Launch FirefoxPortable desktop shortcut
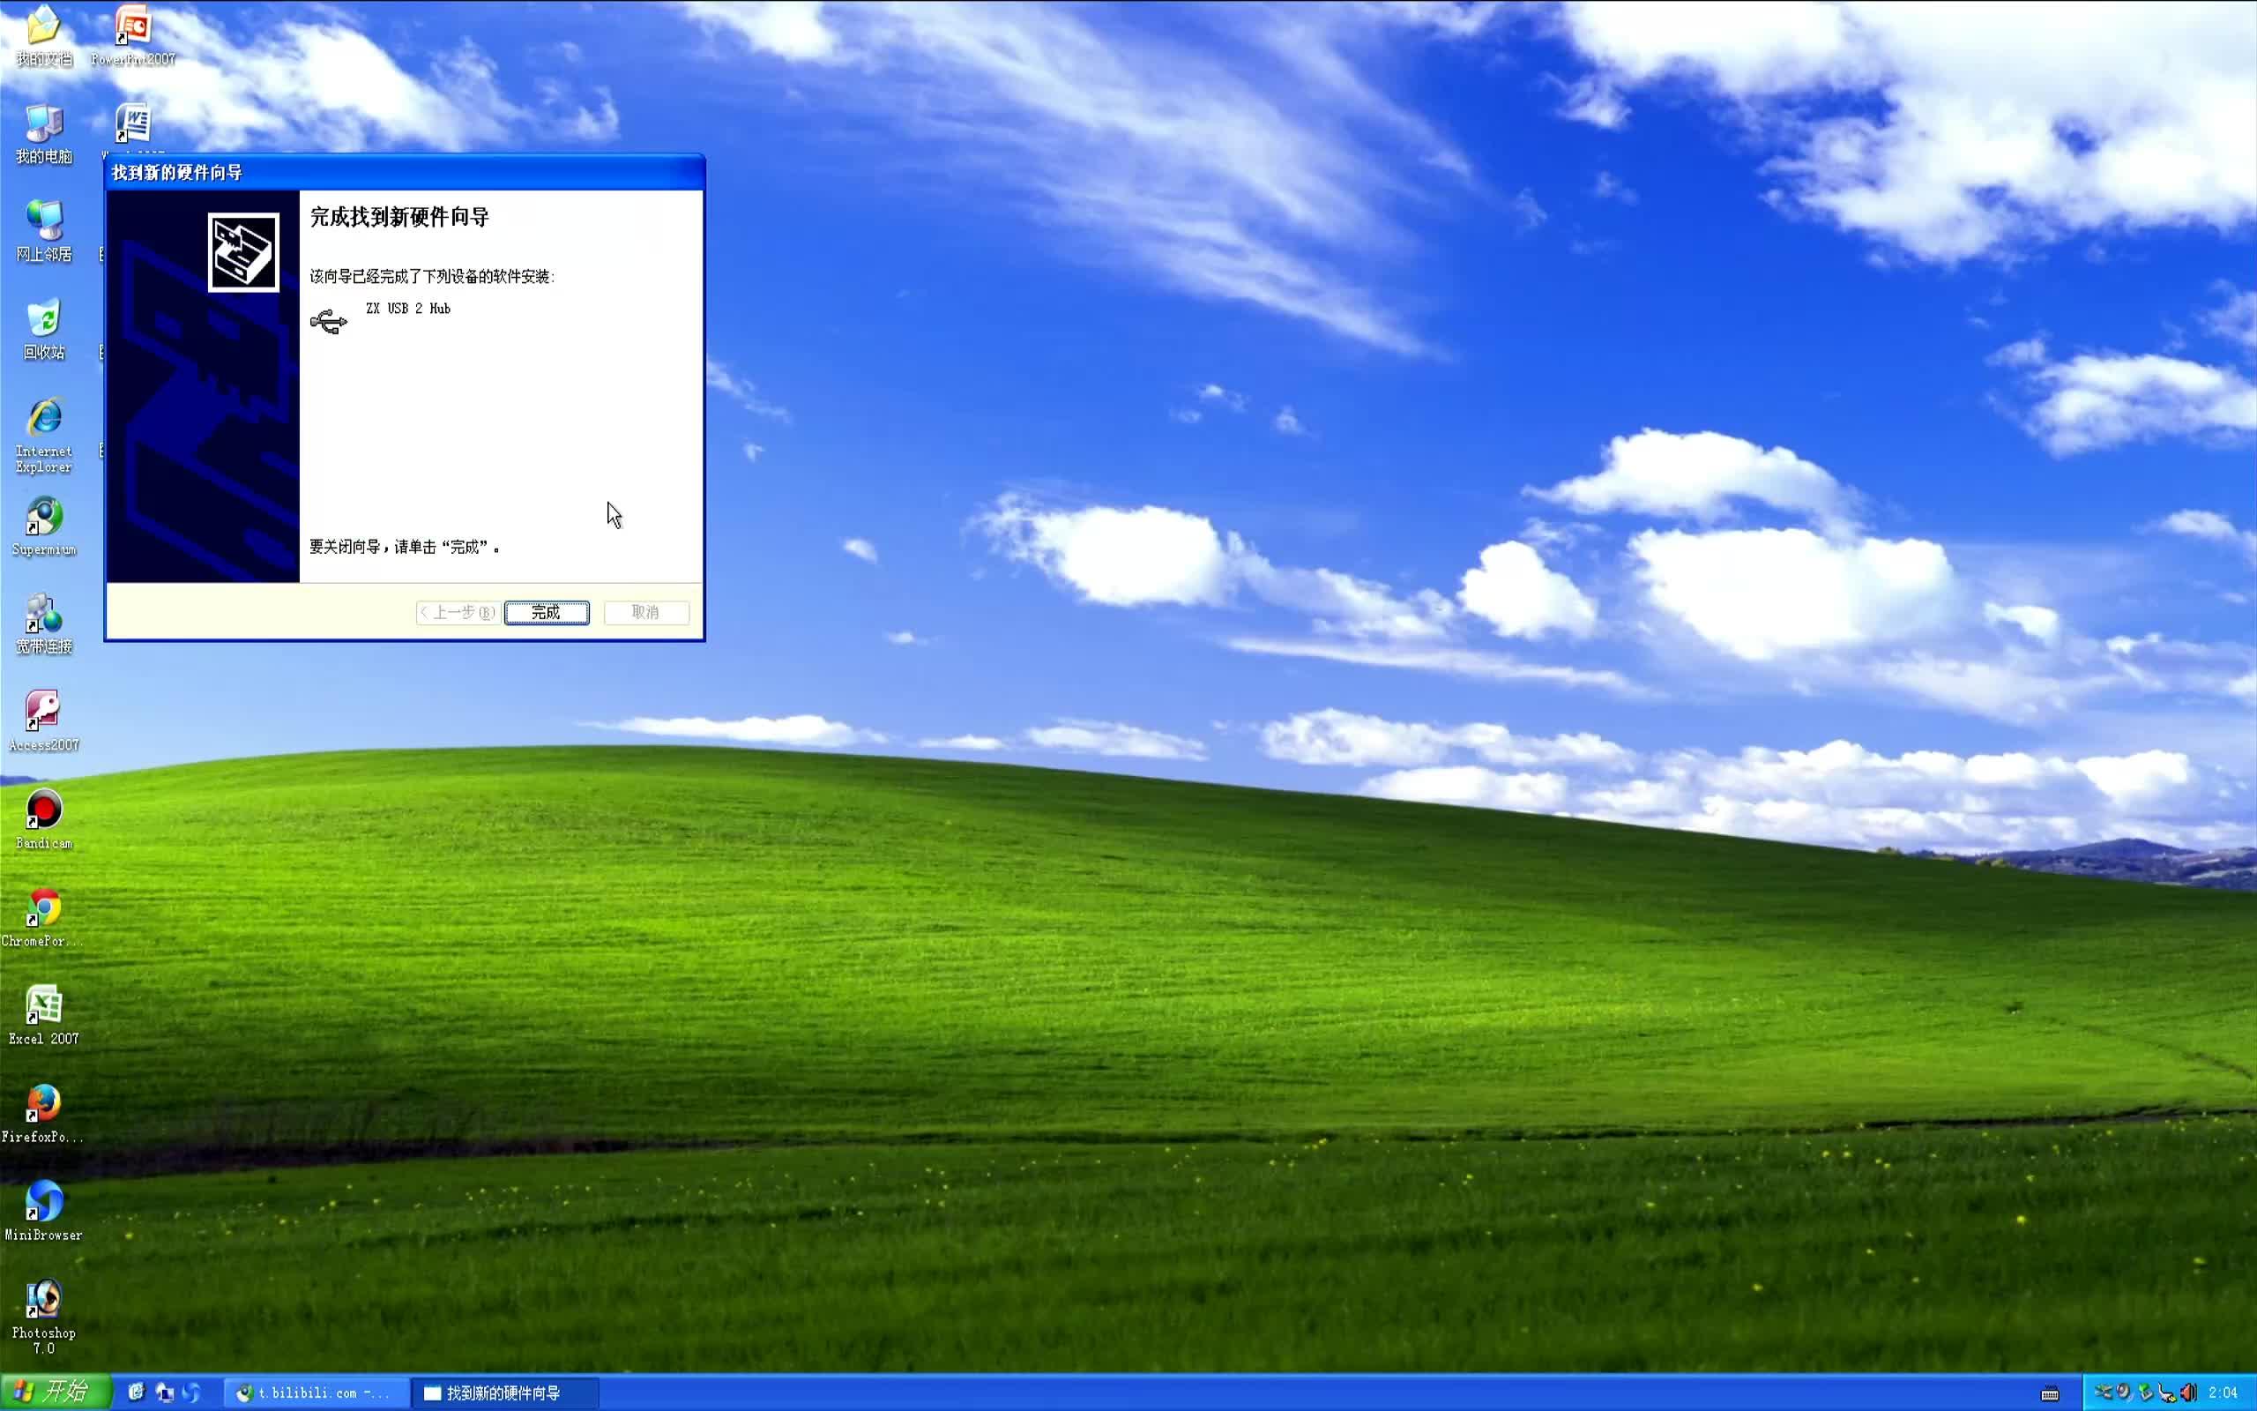 pyautogui.click(x=44, y=1104)
